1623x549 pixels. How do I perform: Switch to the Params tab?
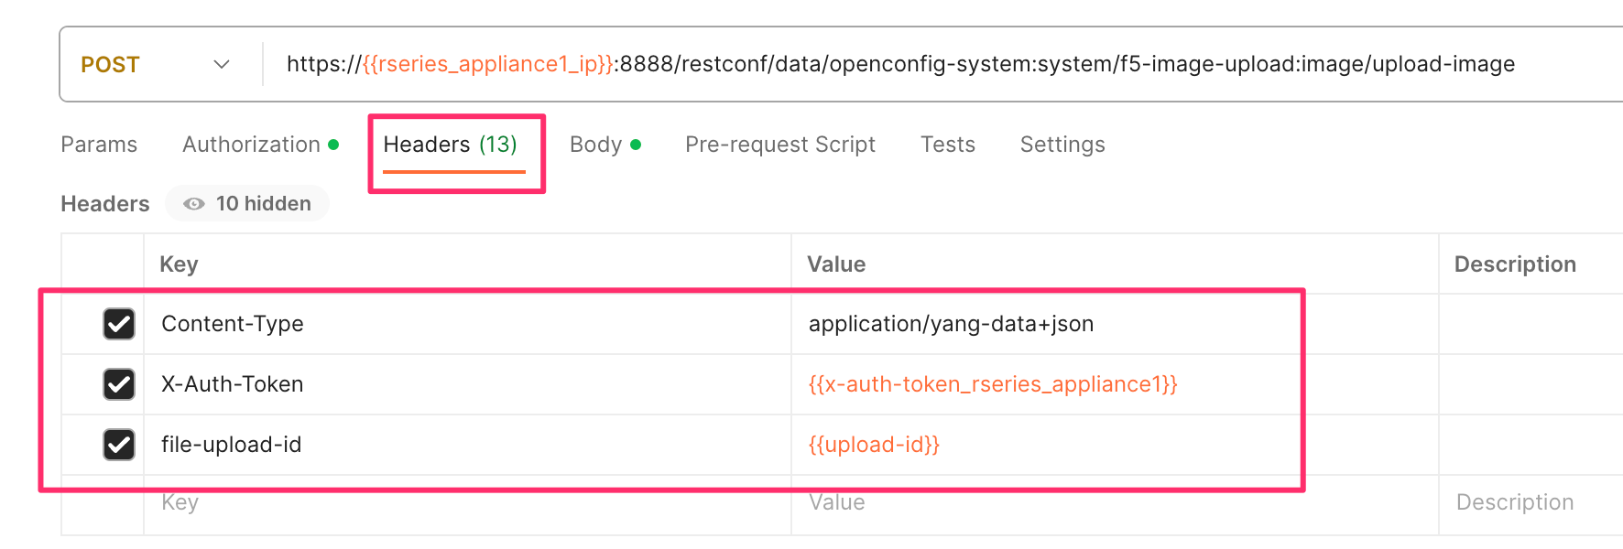99,145
